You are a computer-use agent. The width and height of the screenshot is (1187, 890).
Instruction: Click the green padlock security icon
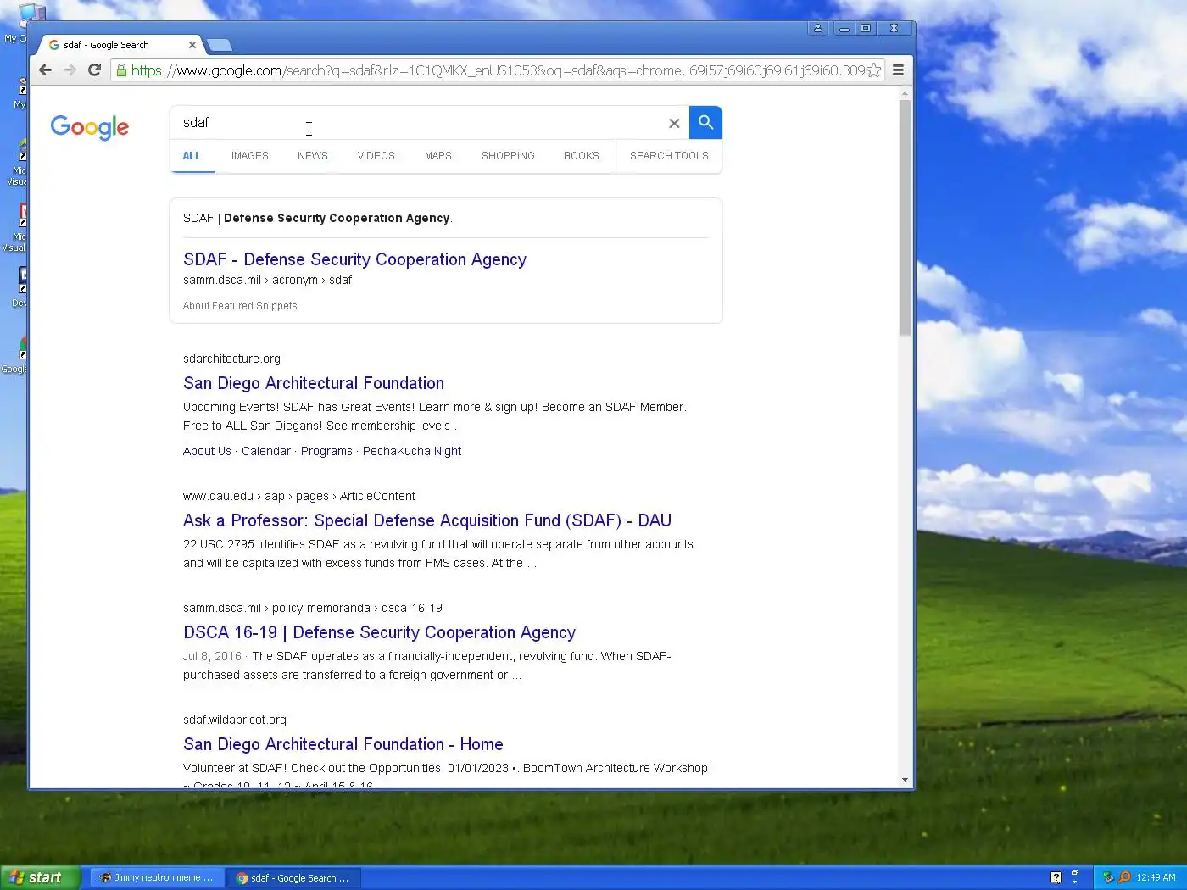[x=122, y=70]
